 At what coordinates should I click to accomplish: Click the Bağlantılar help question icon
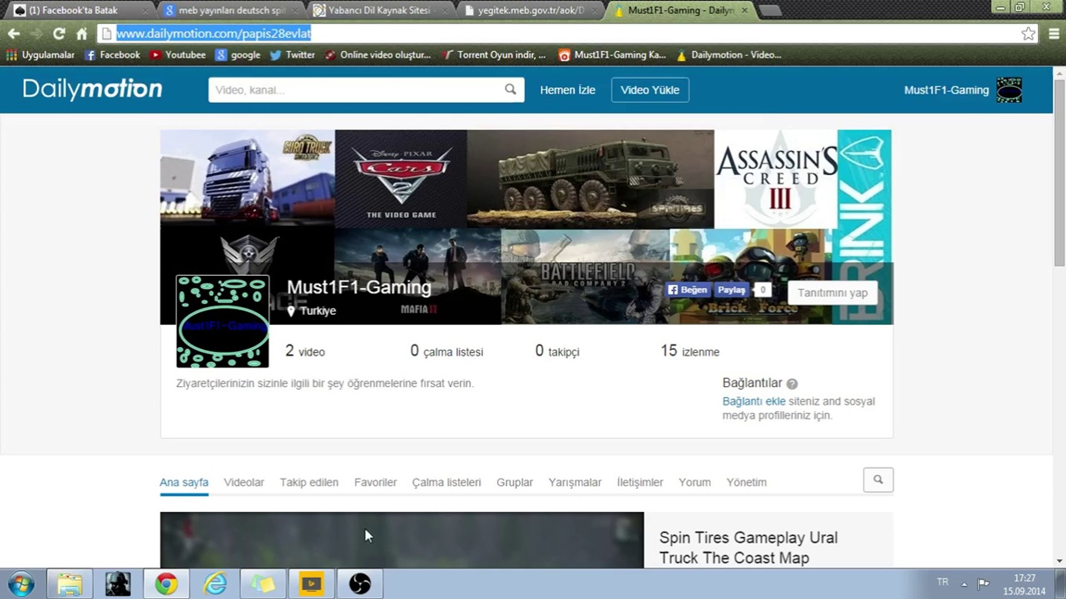[792, 384]
